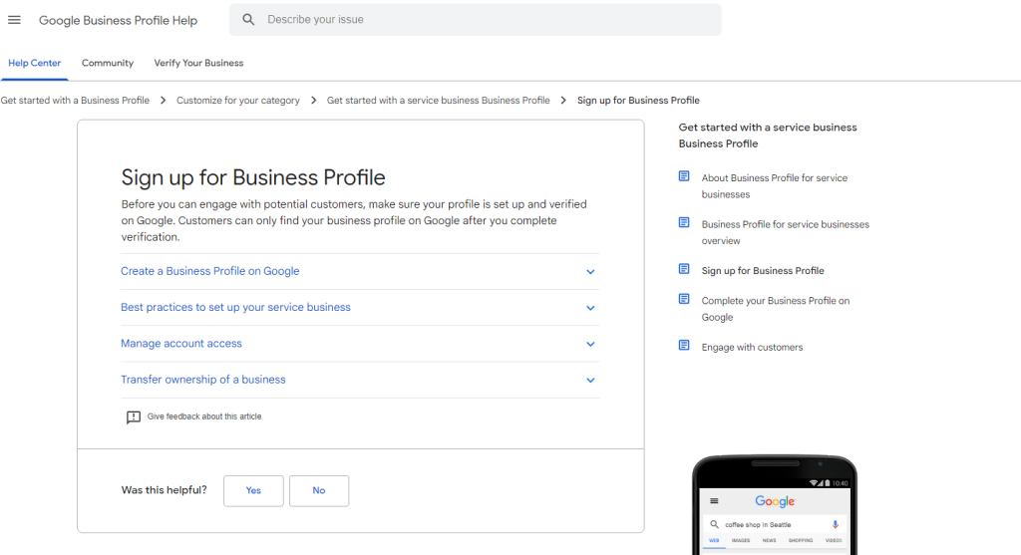Screen dimensions: 1021x555
Task: Switch to the Help Center tab
Action: tap(35, 63)
